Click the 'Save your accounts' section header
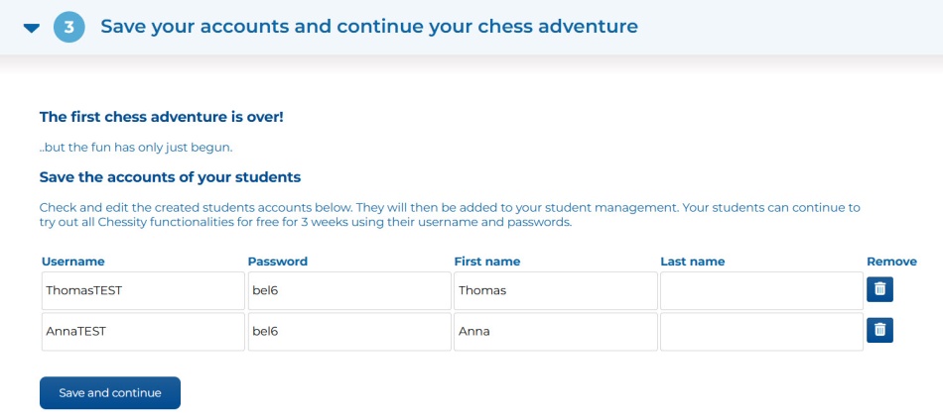This screenshot has width=943, height=420. click(x=368, y=27)
